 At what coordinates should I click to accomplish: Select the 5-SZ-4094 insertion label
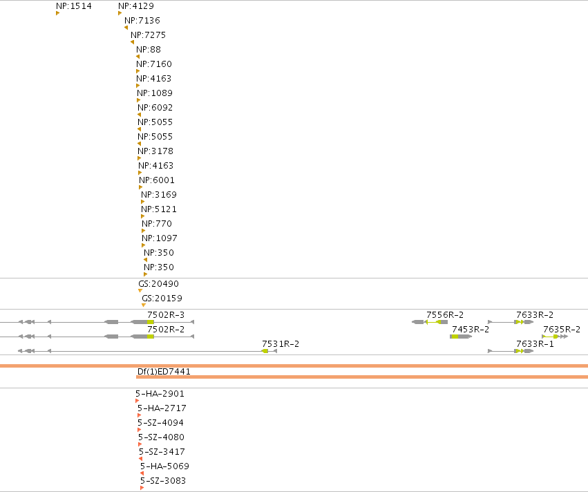pos(160,423)
